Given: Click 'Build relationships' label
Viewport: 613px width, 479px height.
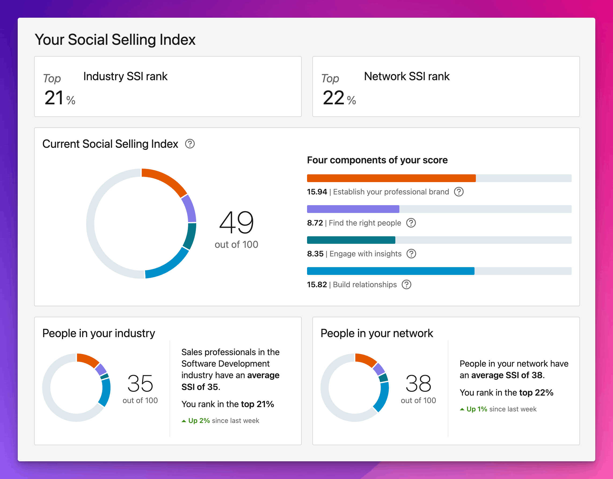Looking at the screenshot, I should coord(365,285).
